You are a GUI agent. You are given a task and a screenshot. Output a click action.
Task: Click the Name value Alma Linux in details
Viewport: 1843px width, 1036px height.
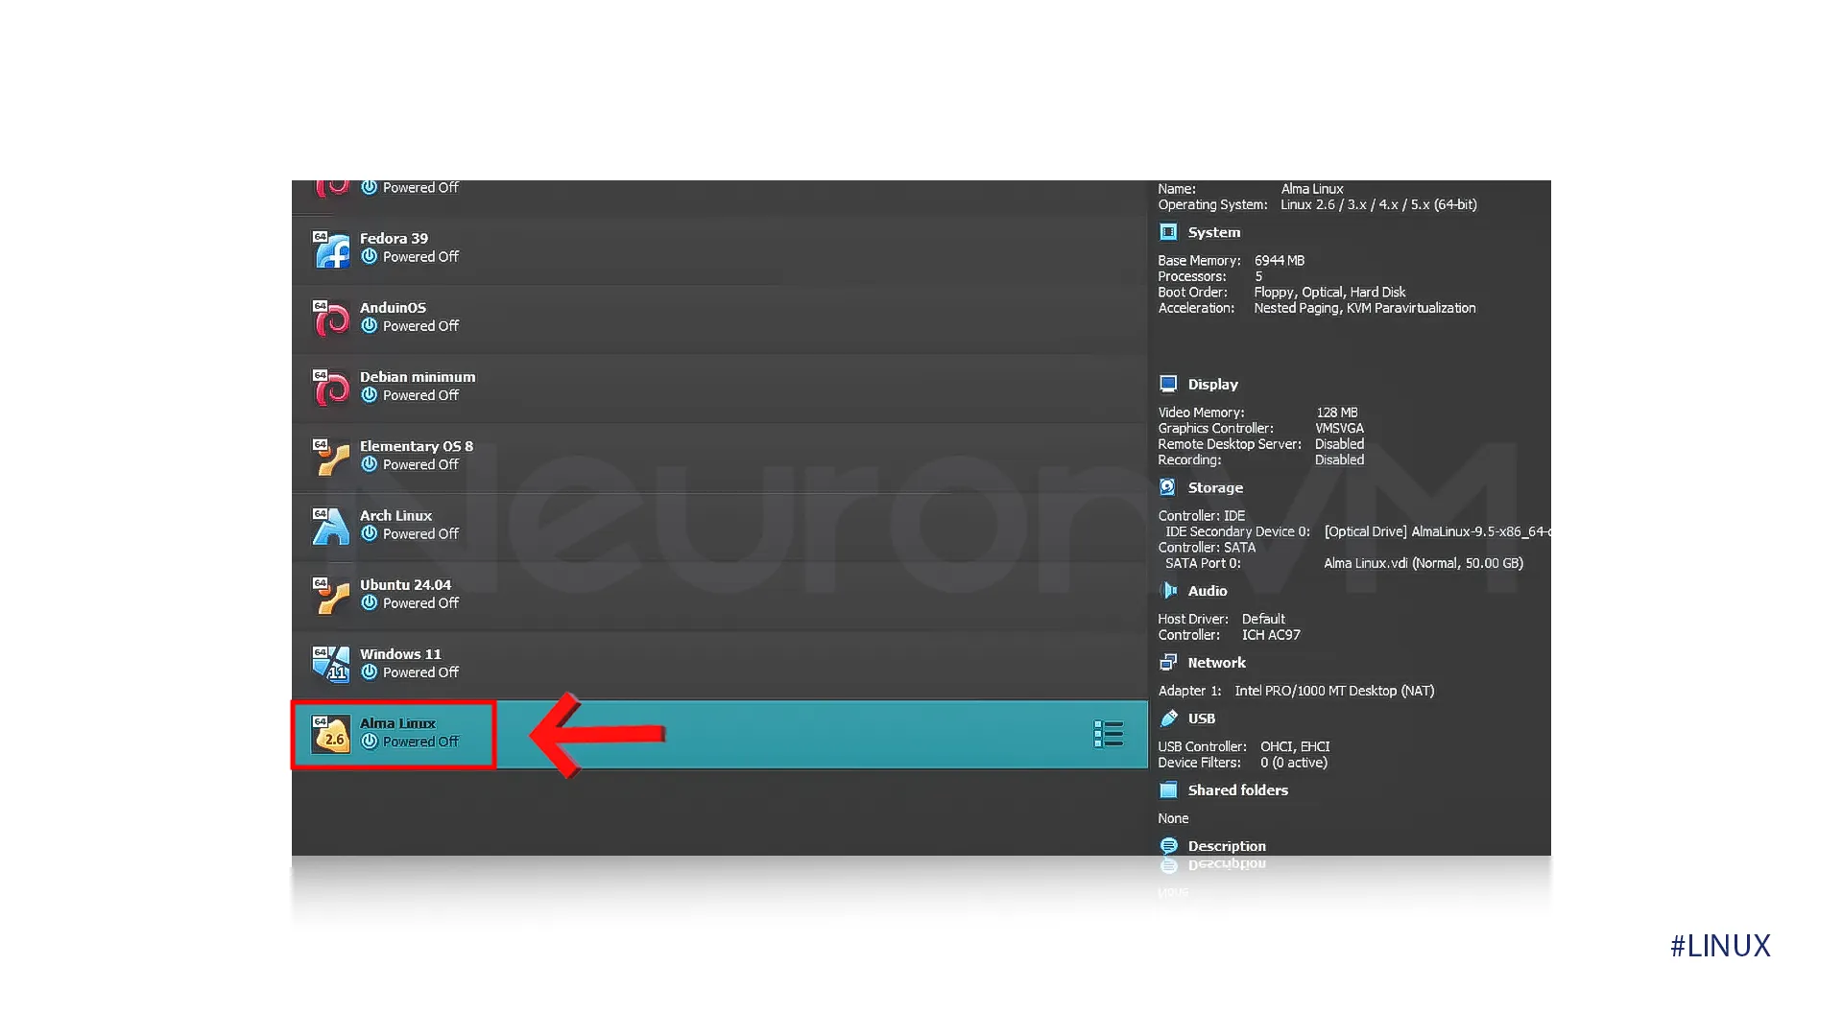[1312, 189]
